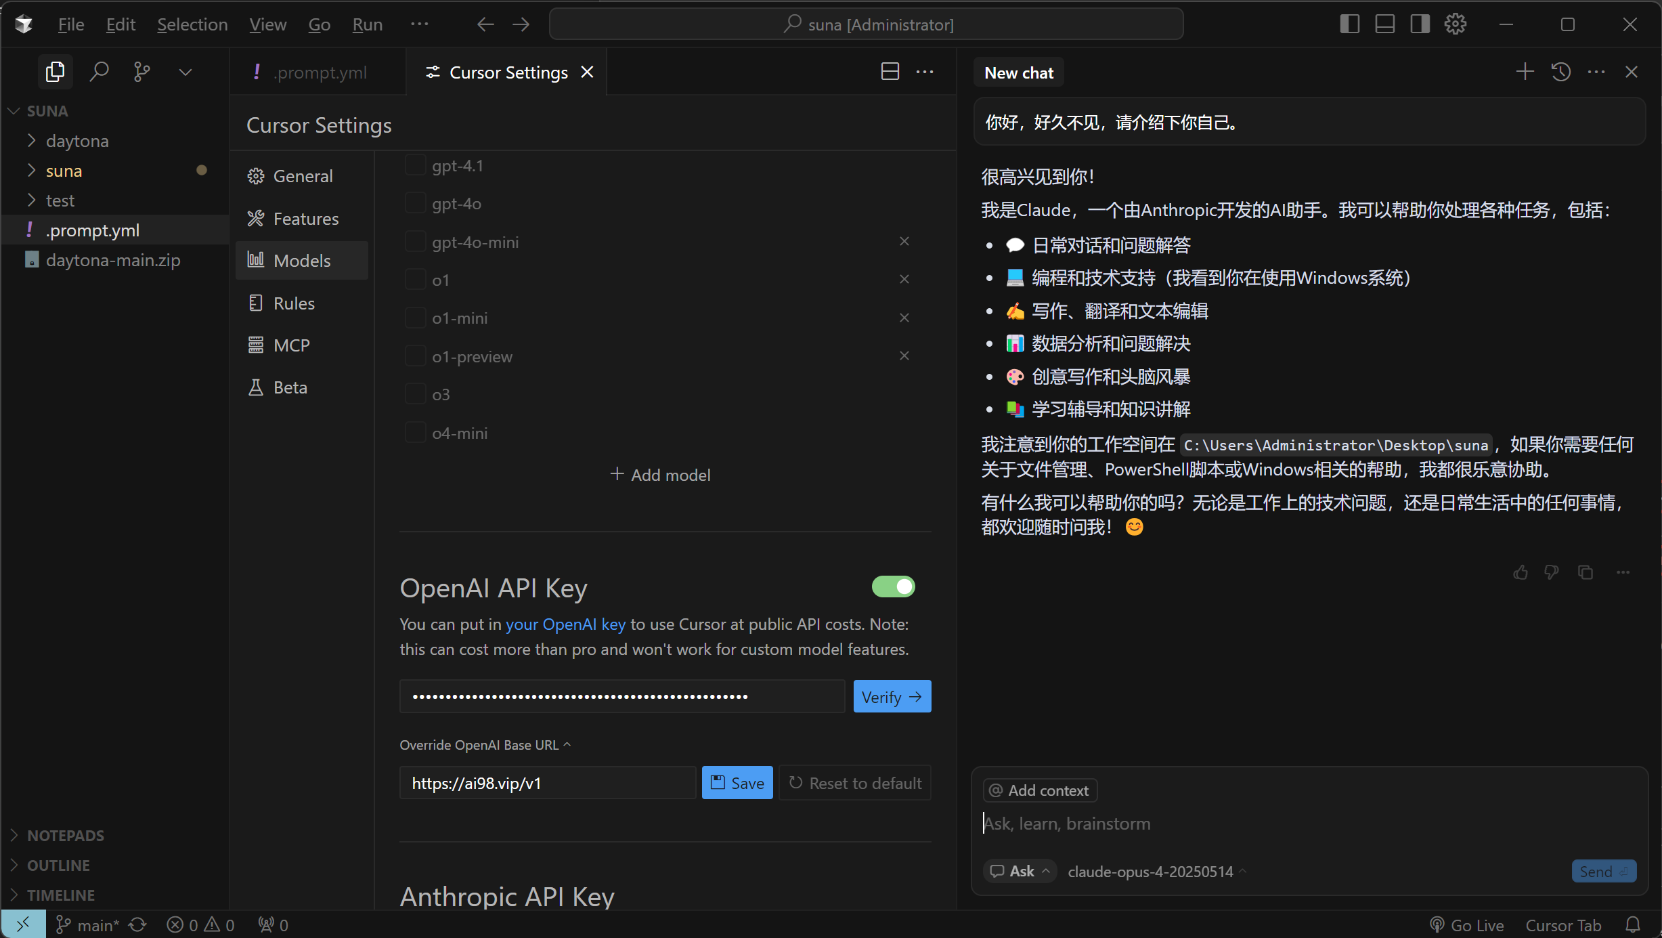
Task: Enable the gpt-4o model checkbox
Action: click(x=415, y=203)
